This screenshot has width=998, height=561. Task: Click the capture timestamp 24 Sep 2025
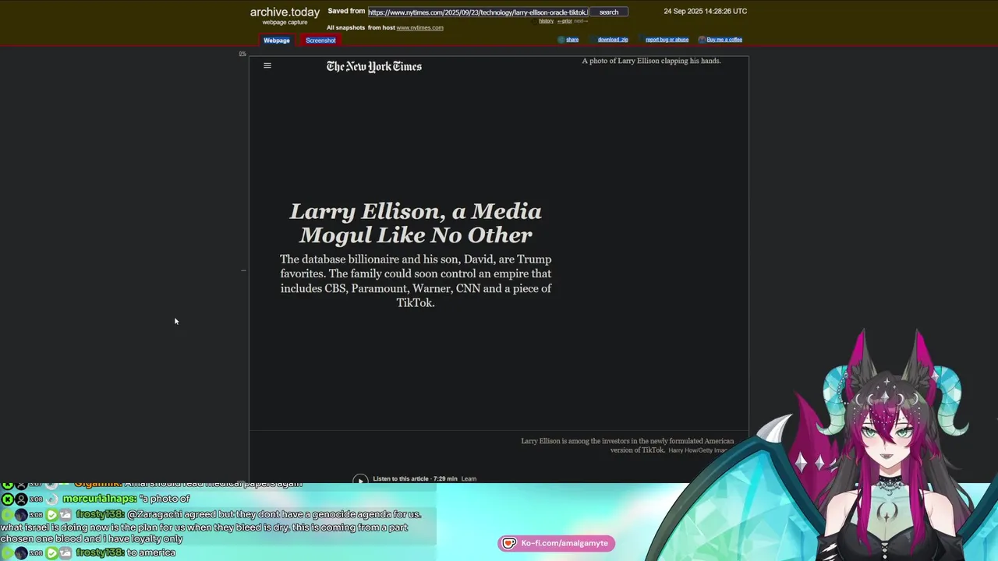705,11
